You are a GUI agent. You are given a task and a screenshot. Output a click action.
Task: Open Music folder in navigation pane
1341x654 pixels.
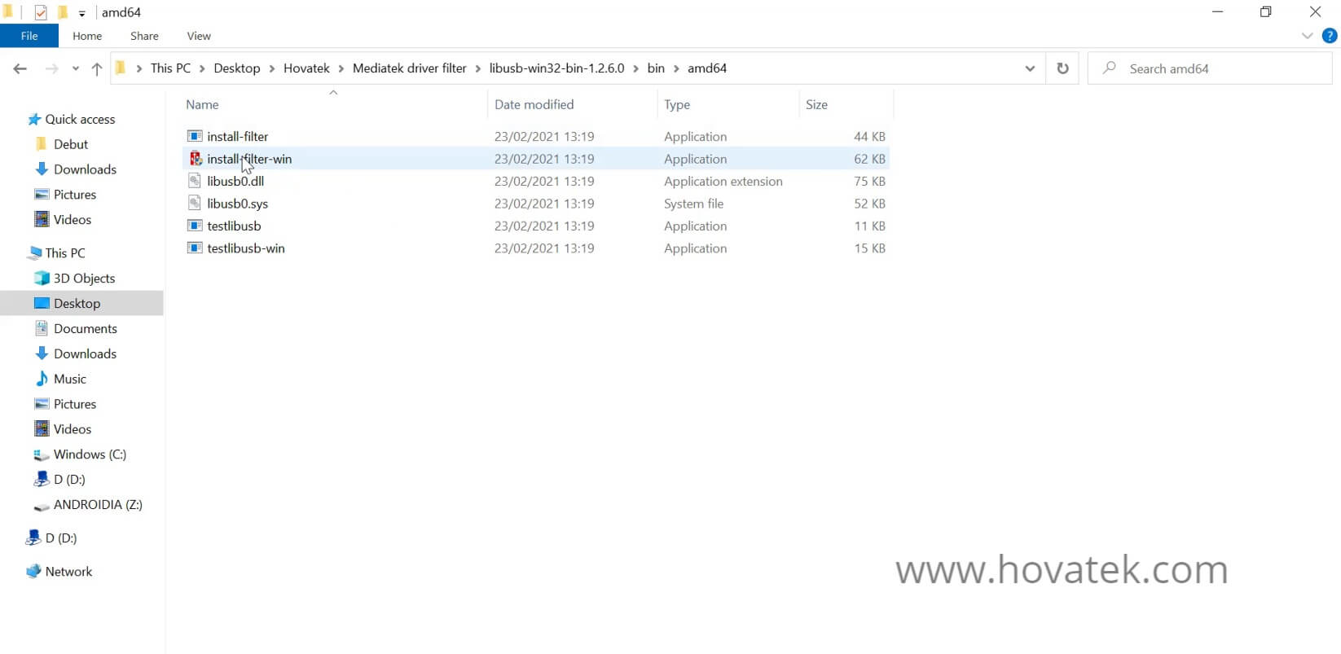(69, 379)
